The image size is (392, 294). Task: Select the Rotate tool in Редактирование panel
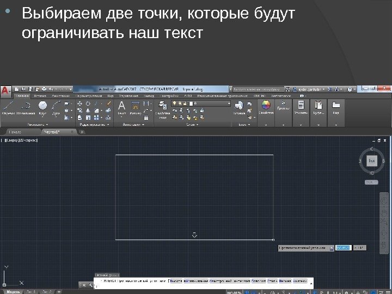point(88,103)
